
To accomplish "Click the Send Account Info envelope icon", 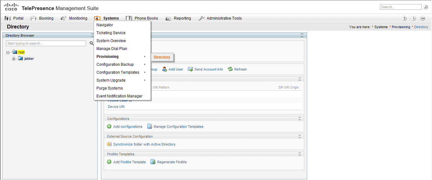I will pos(190,69).
